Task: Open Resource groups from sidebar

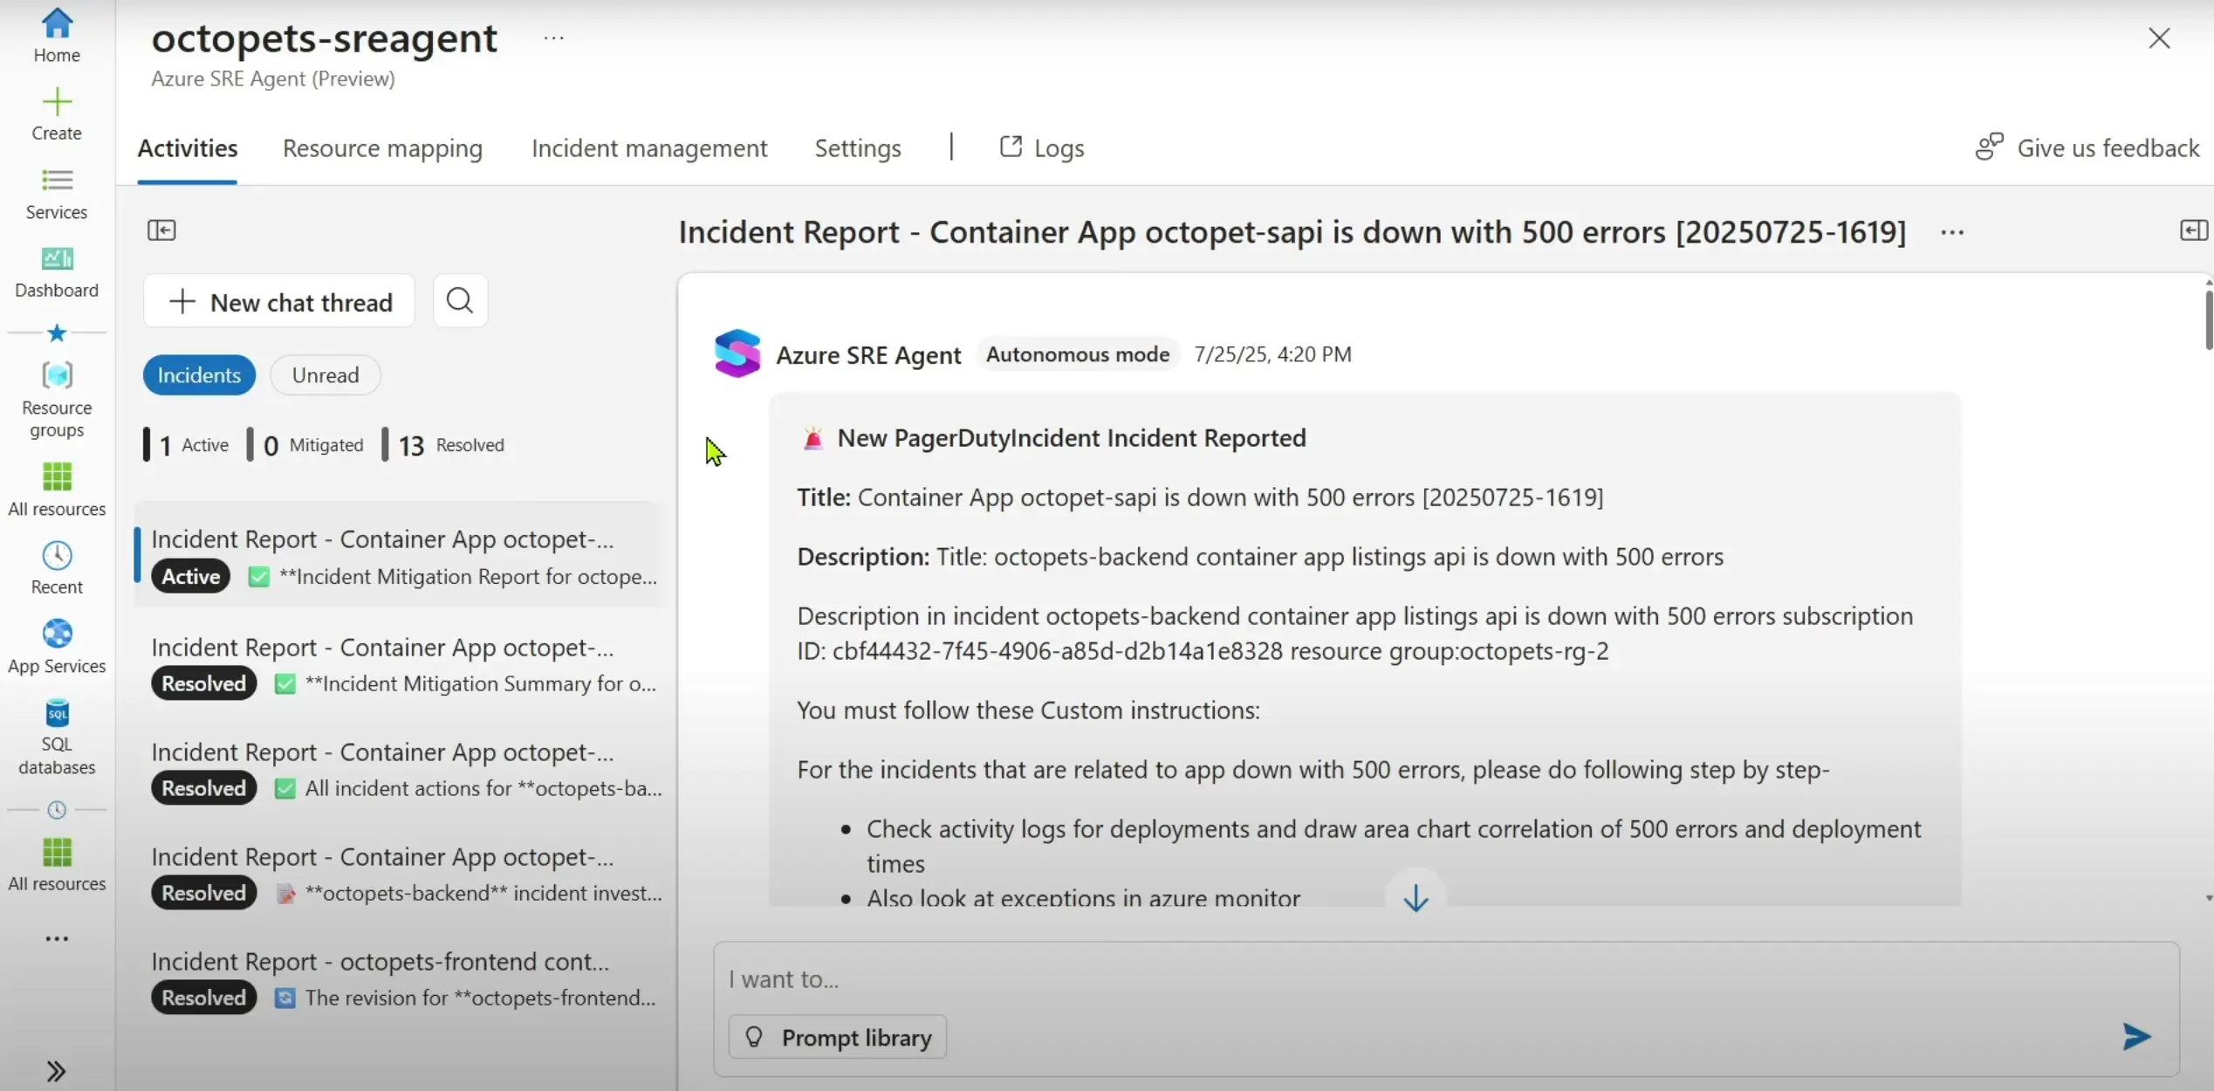Action: tap(57, 376)
